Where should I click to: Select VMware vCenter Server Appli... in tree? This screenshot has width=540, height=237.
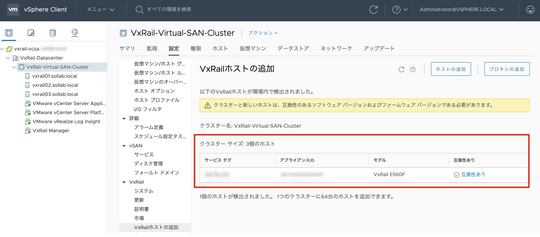pyautogui.click(x=69, y=103)
